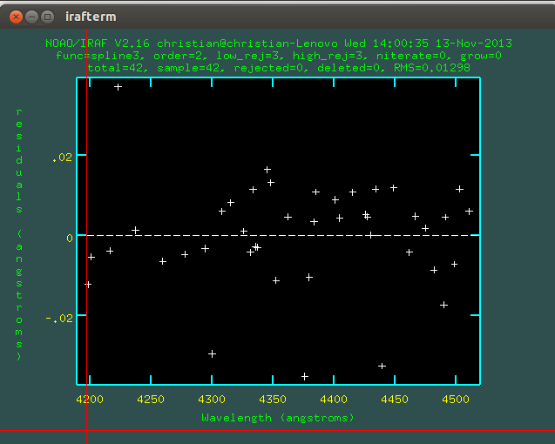Image resolution: width=555 pixels, height=444 pixels.
Task: Maximize the irafterm window
Action: 47,17
